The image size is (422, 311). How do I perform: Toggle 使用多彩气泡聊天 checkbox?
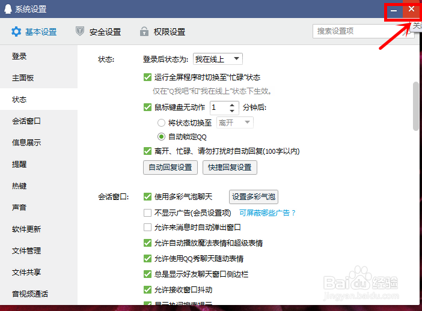click(x=147, y=197)
